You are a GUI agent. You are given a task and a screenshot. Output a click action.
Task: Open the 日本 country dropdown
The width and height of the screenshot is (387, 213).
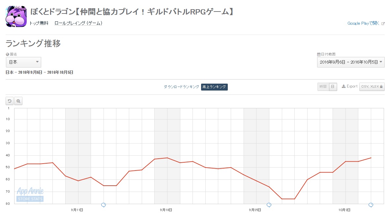coord(23,62)
